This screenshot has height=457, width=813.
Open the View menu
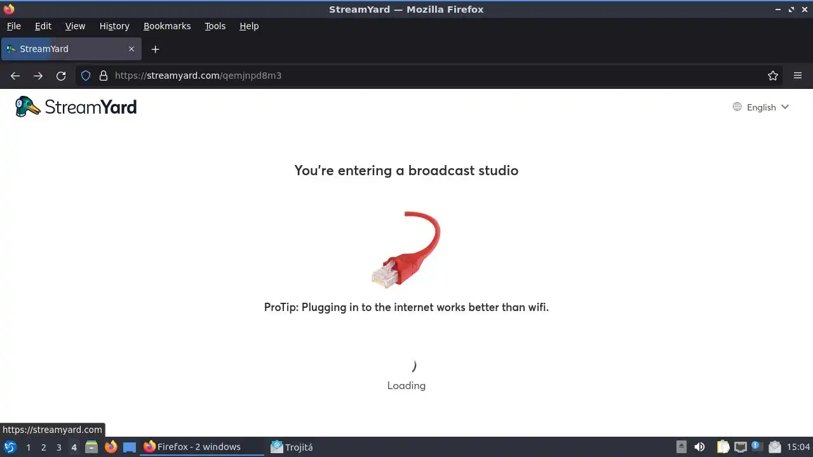coord(75,26)
